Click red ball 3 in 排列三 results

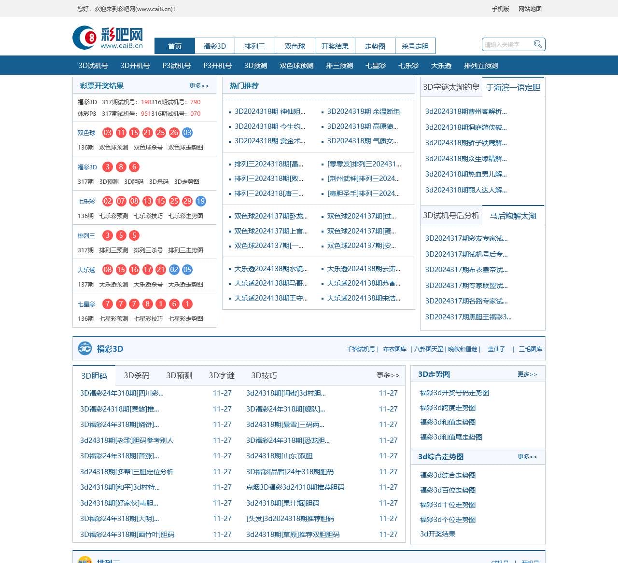(108, 235)
